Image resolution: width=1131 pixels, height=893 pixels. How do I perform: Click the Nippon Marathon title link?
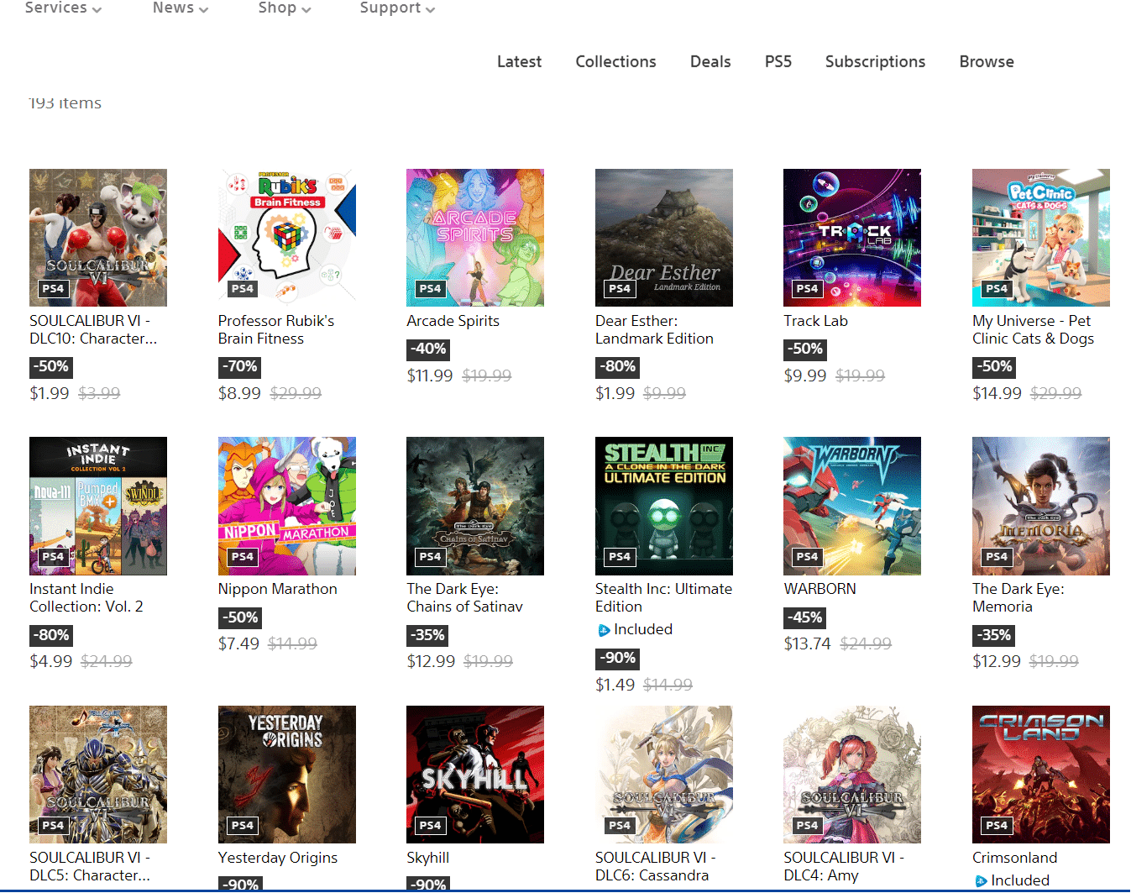coord(277,589)
